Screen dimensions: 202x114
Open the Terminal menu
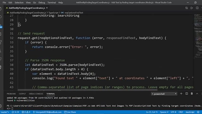(51, 3)
